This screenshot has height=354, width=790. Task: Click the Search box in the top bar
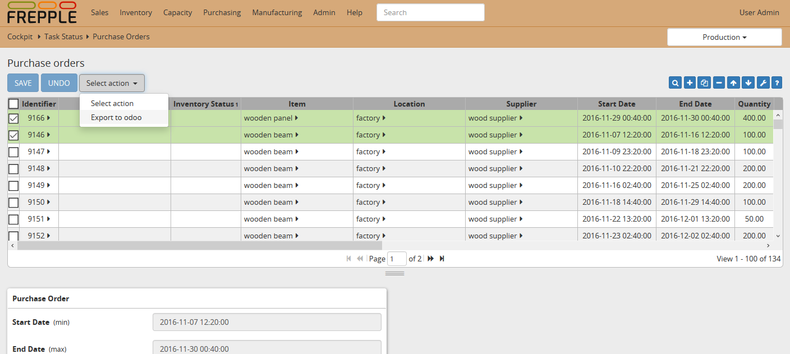(430, 12)
